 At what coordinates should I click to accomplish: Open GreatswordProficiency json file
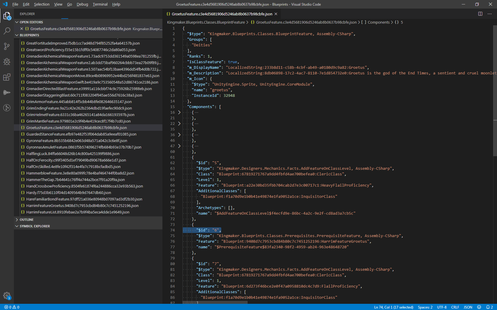coord(88,50)
